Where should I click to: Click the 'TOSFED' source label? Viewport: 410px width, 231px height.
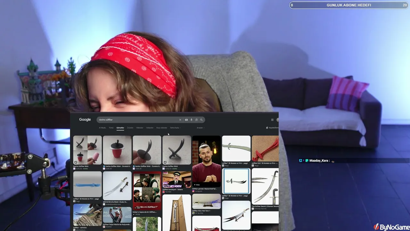pos(108,227)
